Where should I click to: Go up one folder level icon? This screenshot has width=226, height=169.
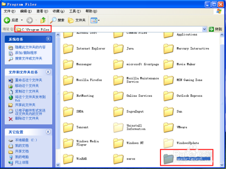pyautogui.click(x=43, y=20)
